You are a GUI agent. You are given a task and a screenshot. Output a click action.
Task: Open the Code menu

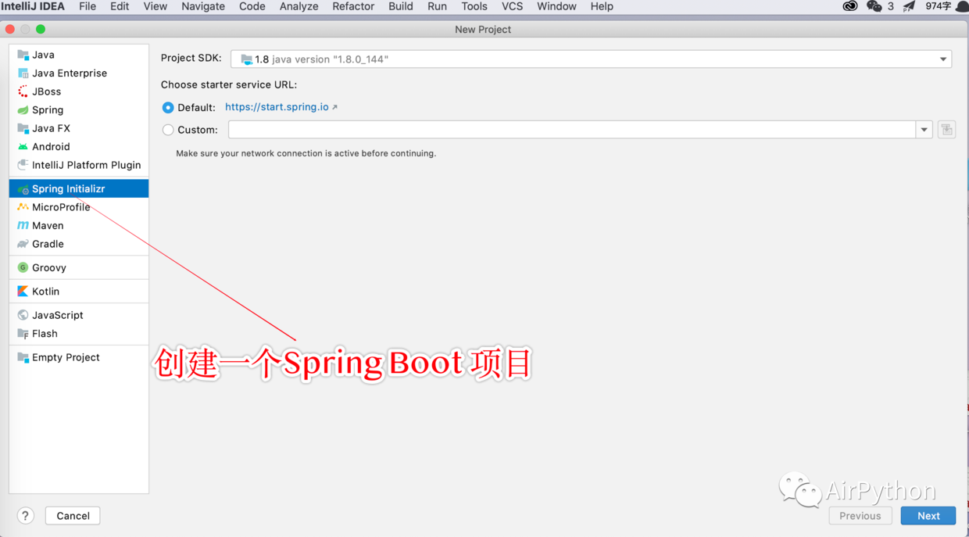click(x=252, y=6)
